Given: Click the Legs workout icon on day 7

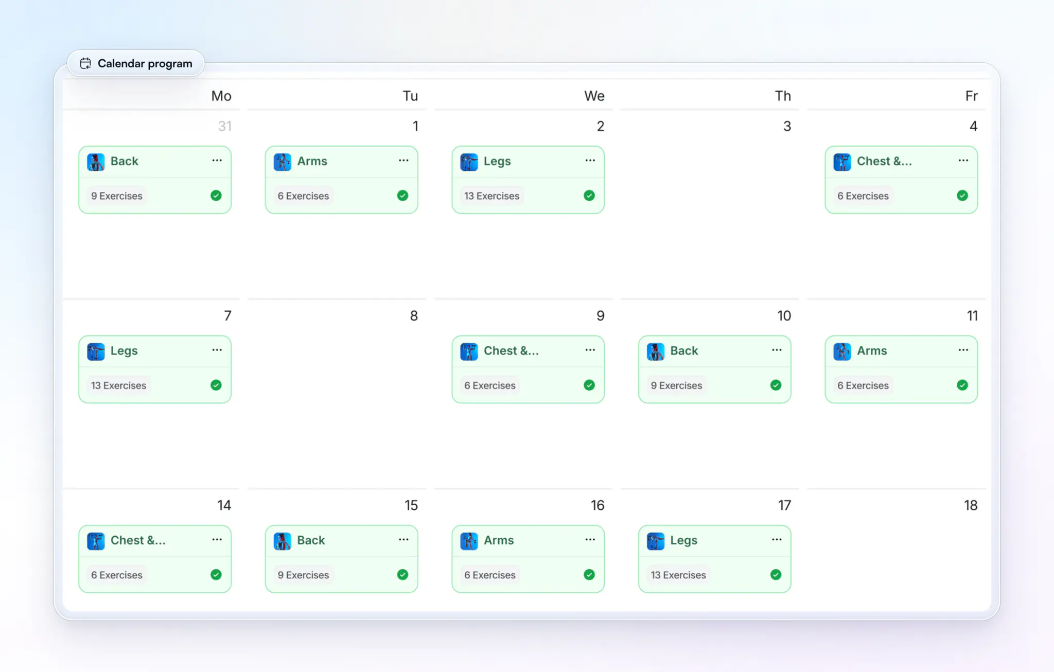Looking at the screenshot, I should 96,351.
